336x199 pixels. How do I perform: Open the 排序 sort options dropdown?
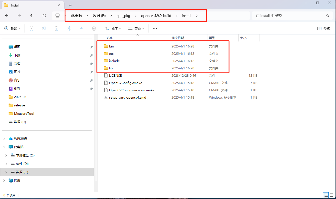[112, 28]
